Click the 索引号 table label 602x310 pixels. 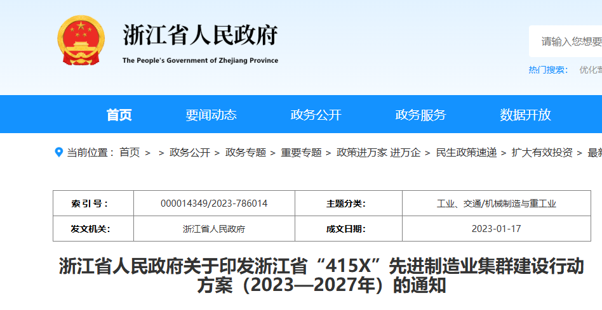click(x=90, y=203)
